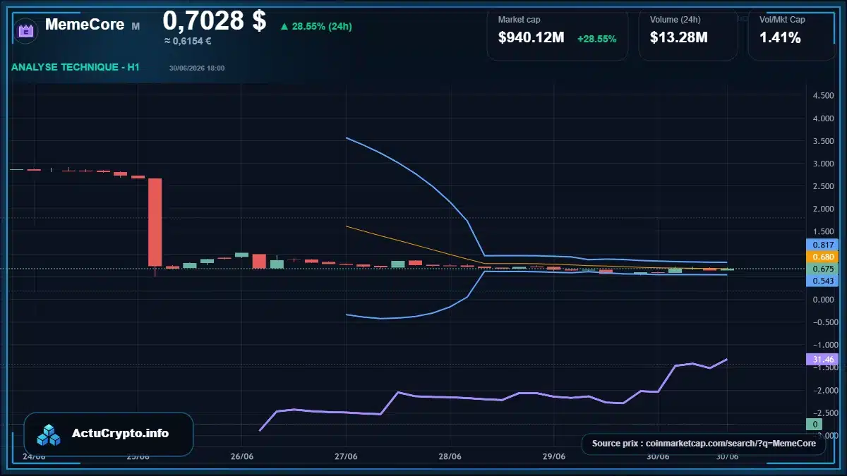Click the 0,7028 $ price value

coord(215,20)
